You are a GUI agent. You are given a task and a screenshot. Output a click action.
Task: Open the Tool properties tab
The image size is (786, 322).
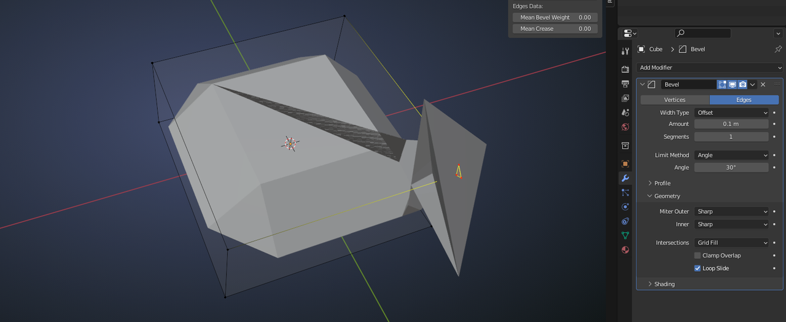coord(625,51)
